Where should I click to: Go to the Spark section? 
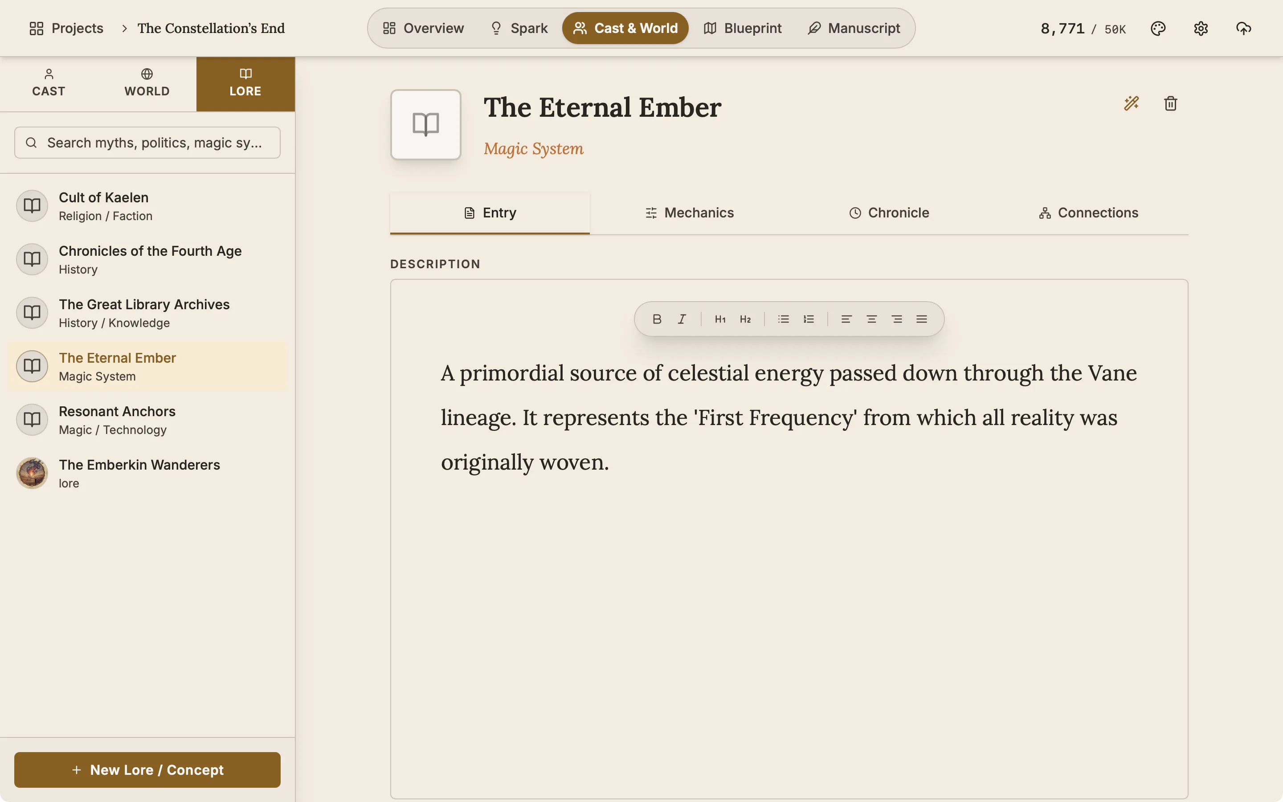(519, 28)
